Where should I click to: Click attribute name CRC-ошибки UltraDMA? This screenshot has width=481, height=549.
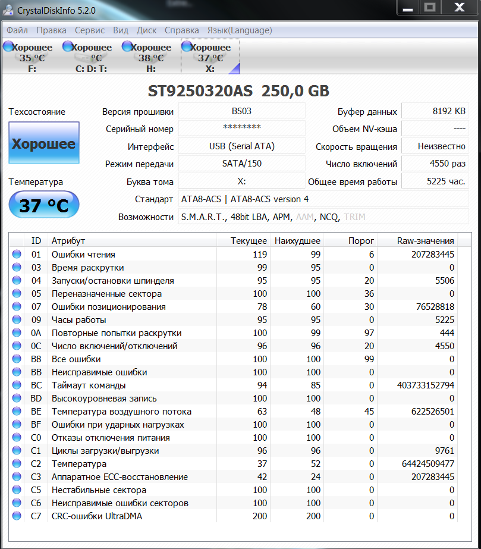(x=97, y=516)
